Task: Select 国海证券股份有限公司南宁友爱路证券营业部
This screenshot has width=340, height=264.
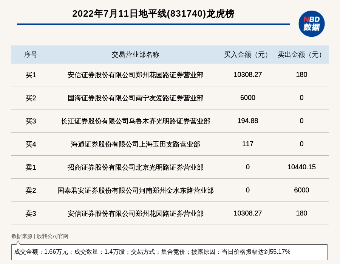Action: pyautogui.click(x=136, y=98)
